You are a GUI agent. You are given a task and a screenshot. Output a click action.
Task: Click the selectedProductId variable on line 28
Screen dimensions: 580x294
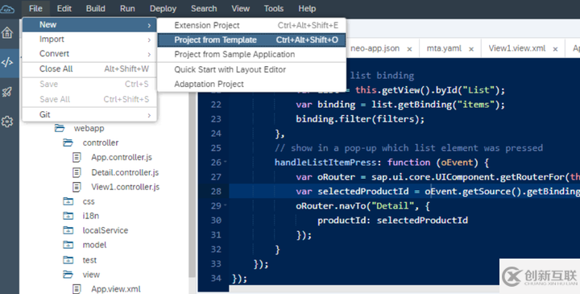pos(363,191)
